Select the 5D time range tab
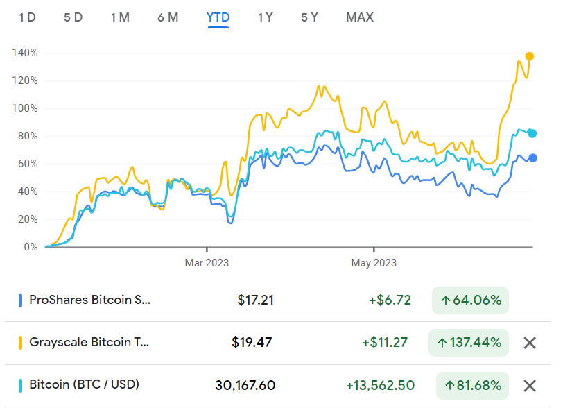 pos(73,17)
